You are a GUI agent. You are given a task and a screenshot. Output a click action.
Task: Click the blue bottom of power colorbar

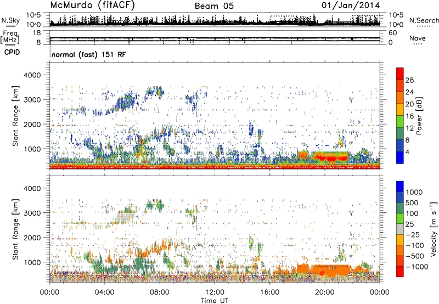pos(400,157)
